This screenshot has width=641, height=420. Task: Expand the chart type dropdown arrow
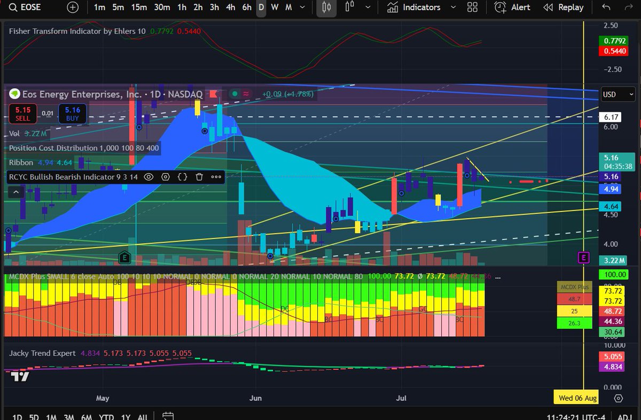pos(369,7)
